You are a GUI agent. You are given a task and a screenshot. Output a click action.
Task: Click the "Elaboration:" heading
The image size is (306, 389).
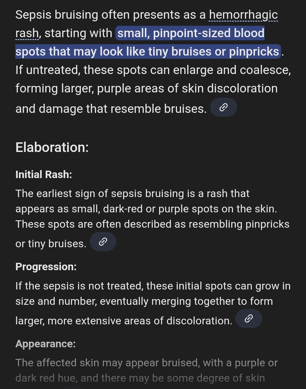52,147
